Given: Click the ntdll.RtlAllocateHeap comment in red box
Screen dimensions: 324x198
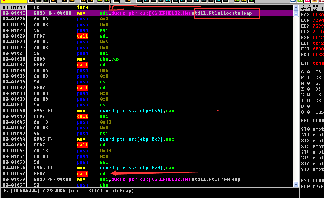Looking at the screenshot, I should point(221,13).
